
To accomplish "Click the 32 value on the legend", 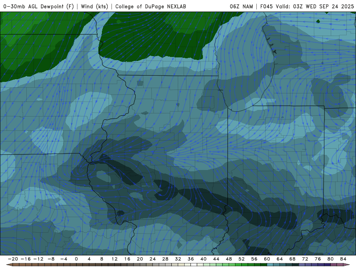I will pos(178,259).
